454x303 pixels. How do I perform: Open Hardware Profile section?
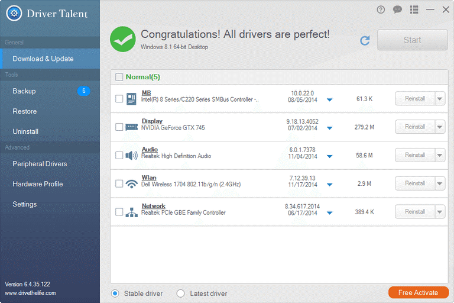click(50, 184)
